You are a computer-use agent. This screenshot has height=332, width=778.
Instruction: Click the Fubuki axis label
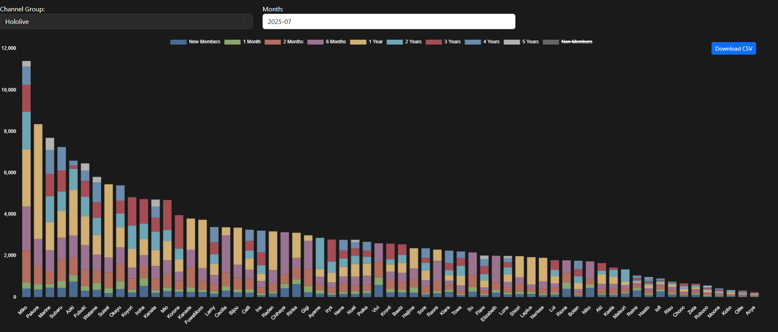pyautogui.click(x=80, y=312)
